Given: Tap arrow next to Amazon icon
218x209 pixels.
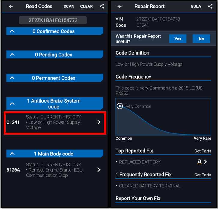Looking at the screenshot, I should 205,162.
